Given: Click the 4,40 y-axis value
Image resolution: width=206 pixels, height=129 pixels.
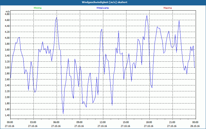Looking at the screenshot, I should 7,26.
